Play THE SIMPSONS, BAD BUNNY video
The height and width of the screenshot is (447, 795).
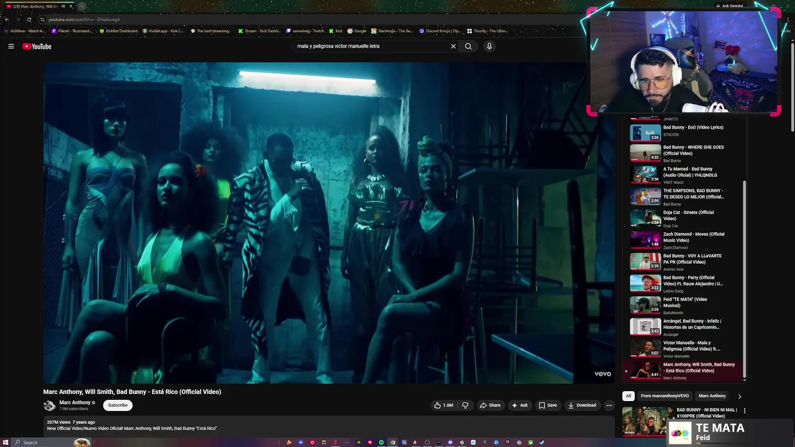pos(683,197)
